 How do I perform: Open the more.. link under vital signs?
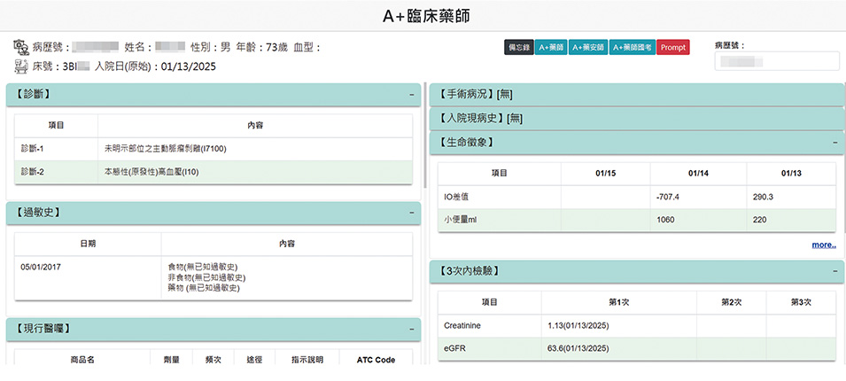pos(823,245)
